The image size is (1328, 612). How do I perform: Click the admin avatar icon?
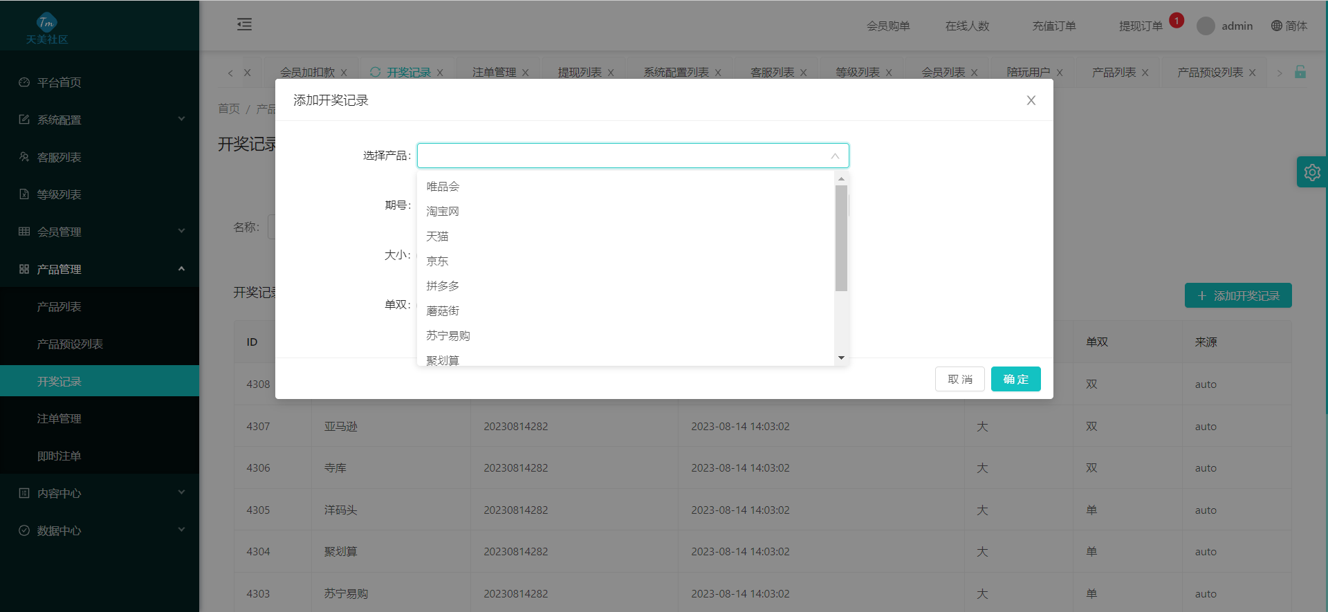click(1206, 26)
